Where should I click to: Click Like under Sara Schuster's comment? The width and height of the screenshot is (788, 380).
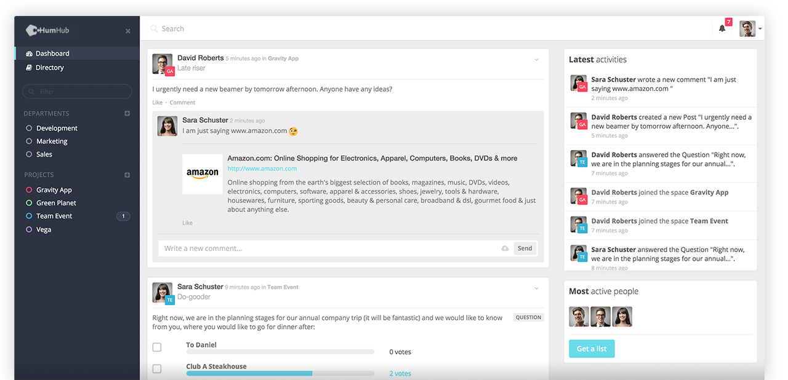(x=188, y=223)
